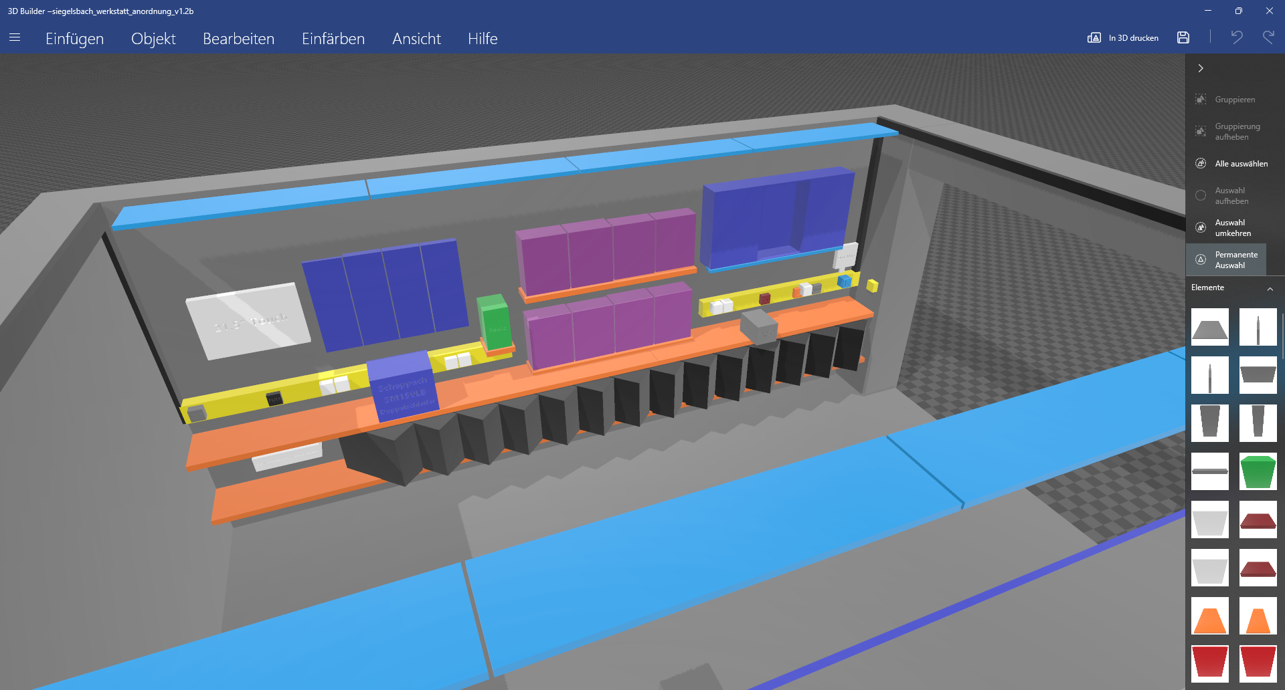1285x690 pixels.
Task: Click the redo arrow icon
Action: click(x=1268, y=37)
